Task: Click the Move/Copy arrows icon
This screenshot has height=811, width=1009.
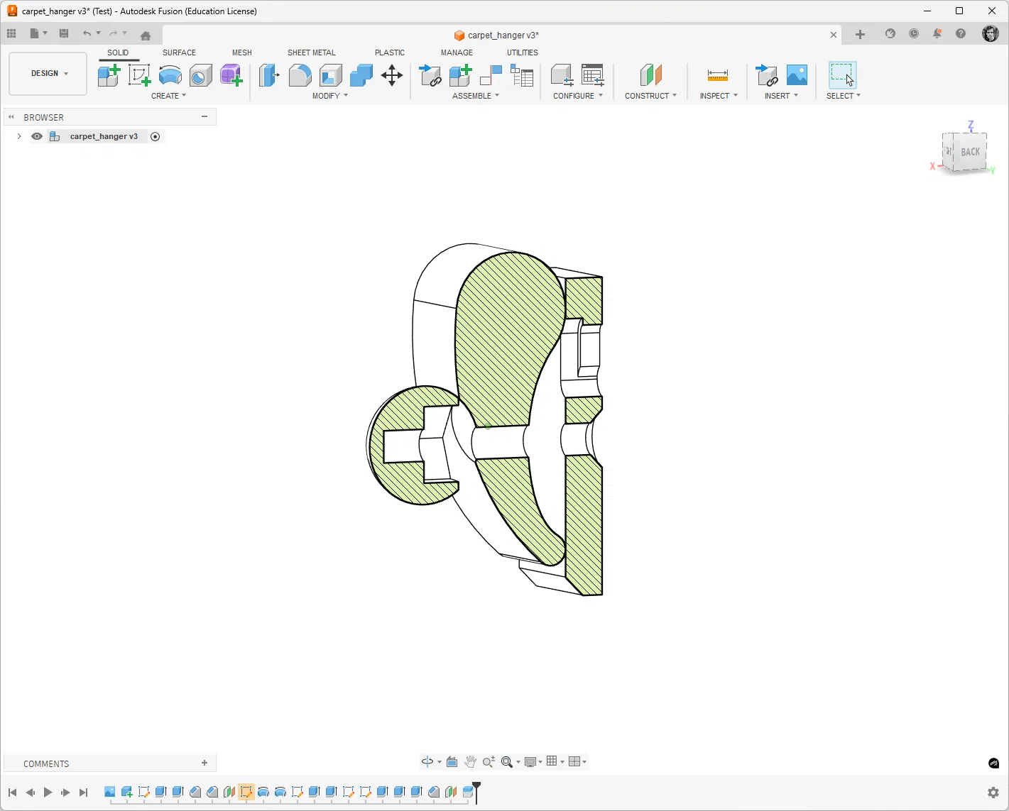Action: click(x=392, y=75)
